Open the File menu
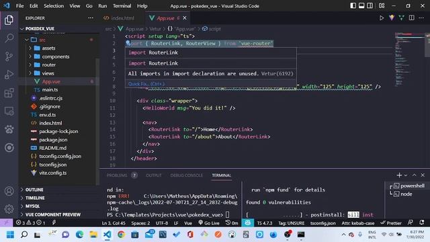 19,6
